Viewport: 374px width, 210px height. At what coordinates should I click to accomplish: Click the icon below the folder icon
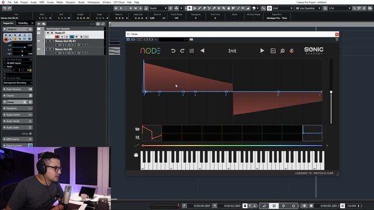(137, 138)
